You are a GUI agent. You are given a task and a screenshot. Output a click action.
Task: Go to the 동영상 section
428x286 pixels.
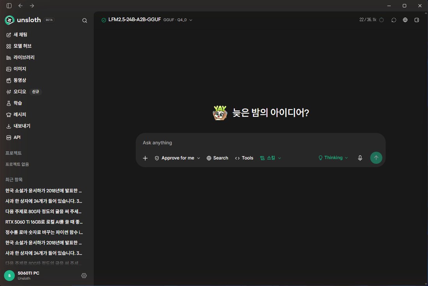[x=46, y=80]
